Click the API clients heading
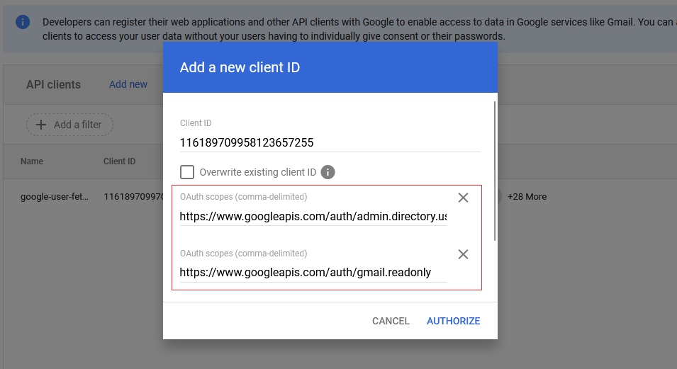Viewport: 677px width, 369px height. pos(53,84)
